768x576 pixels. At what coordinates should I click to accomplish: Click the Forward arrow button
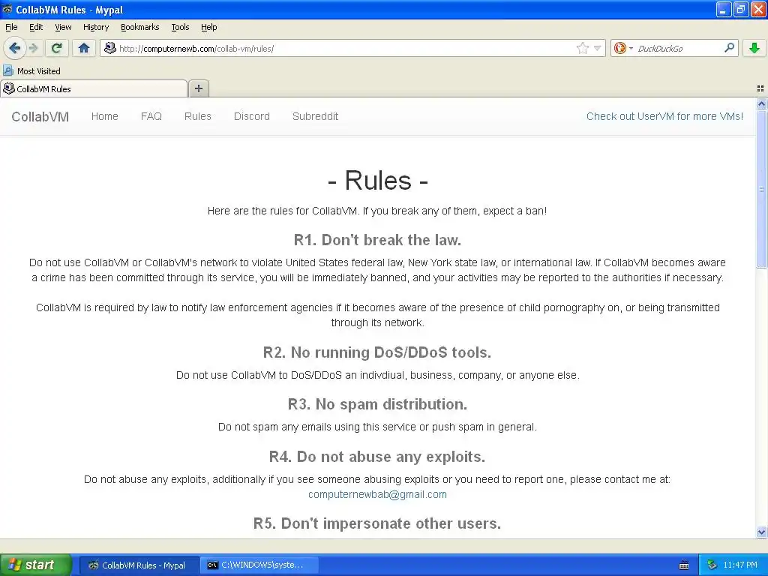pyautogui.click(x=33, y=48)
